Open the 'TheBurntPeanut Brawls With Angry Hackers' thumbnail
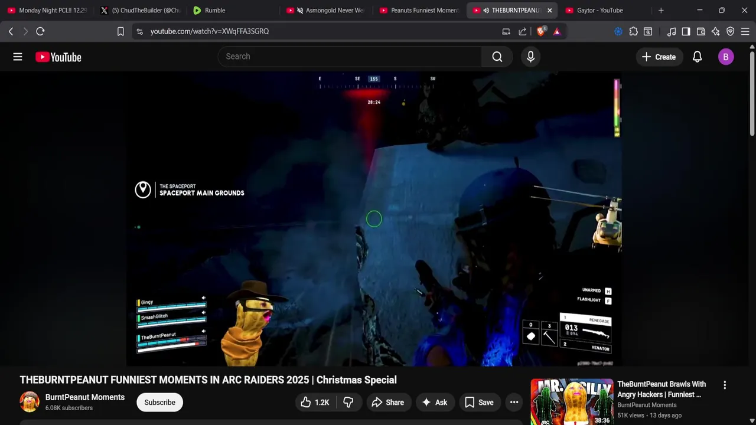This screenshot has height=425, width=756. point(572,402)
